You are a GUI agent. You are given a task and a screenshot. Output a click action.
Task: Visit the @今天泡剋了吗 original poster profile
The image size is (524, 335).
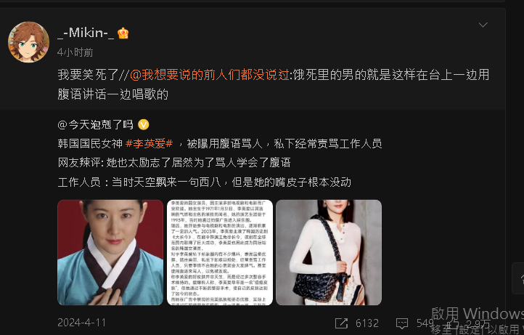coord(95,124)
